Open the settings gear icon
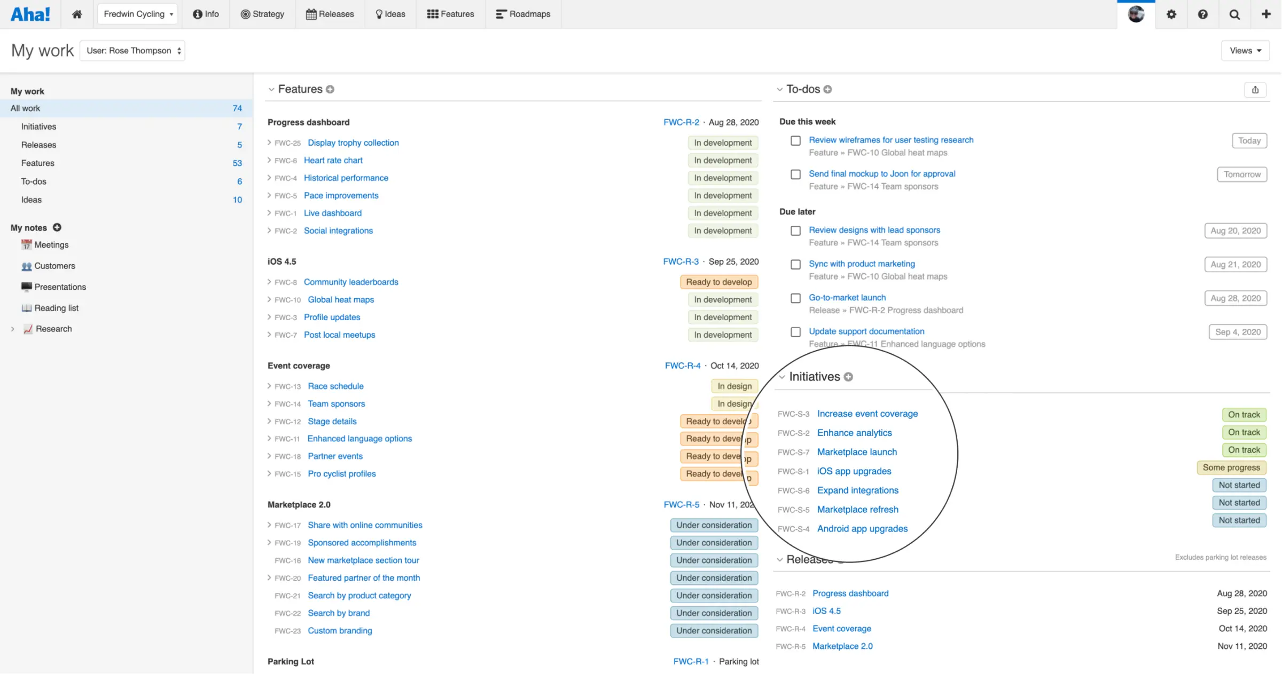Viewport: 1282px width, 674px height. pos(1171,14)
